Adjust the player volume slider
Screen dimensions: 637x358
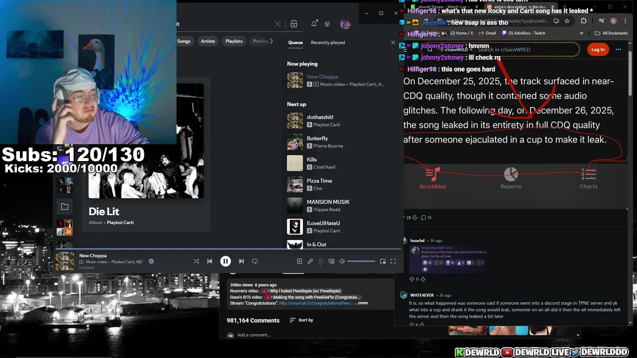pyautogui.click(x=361, y=261)
